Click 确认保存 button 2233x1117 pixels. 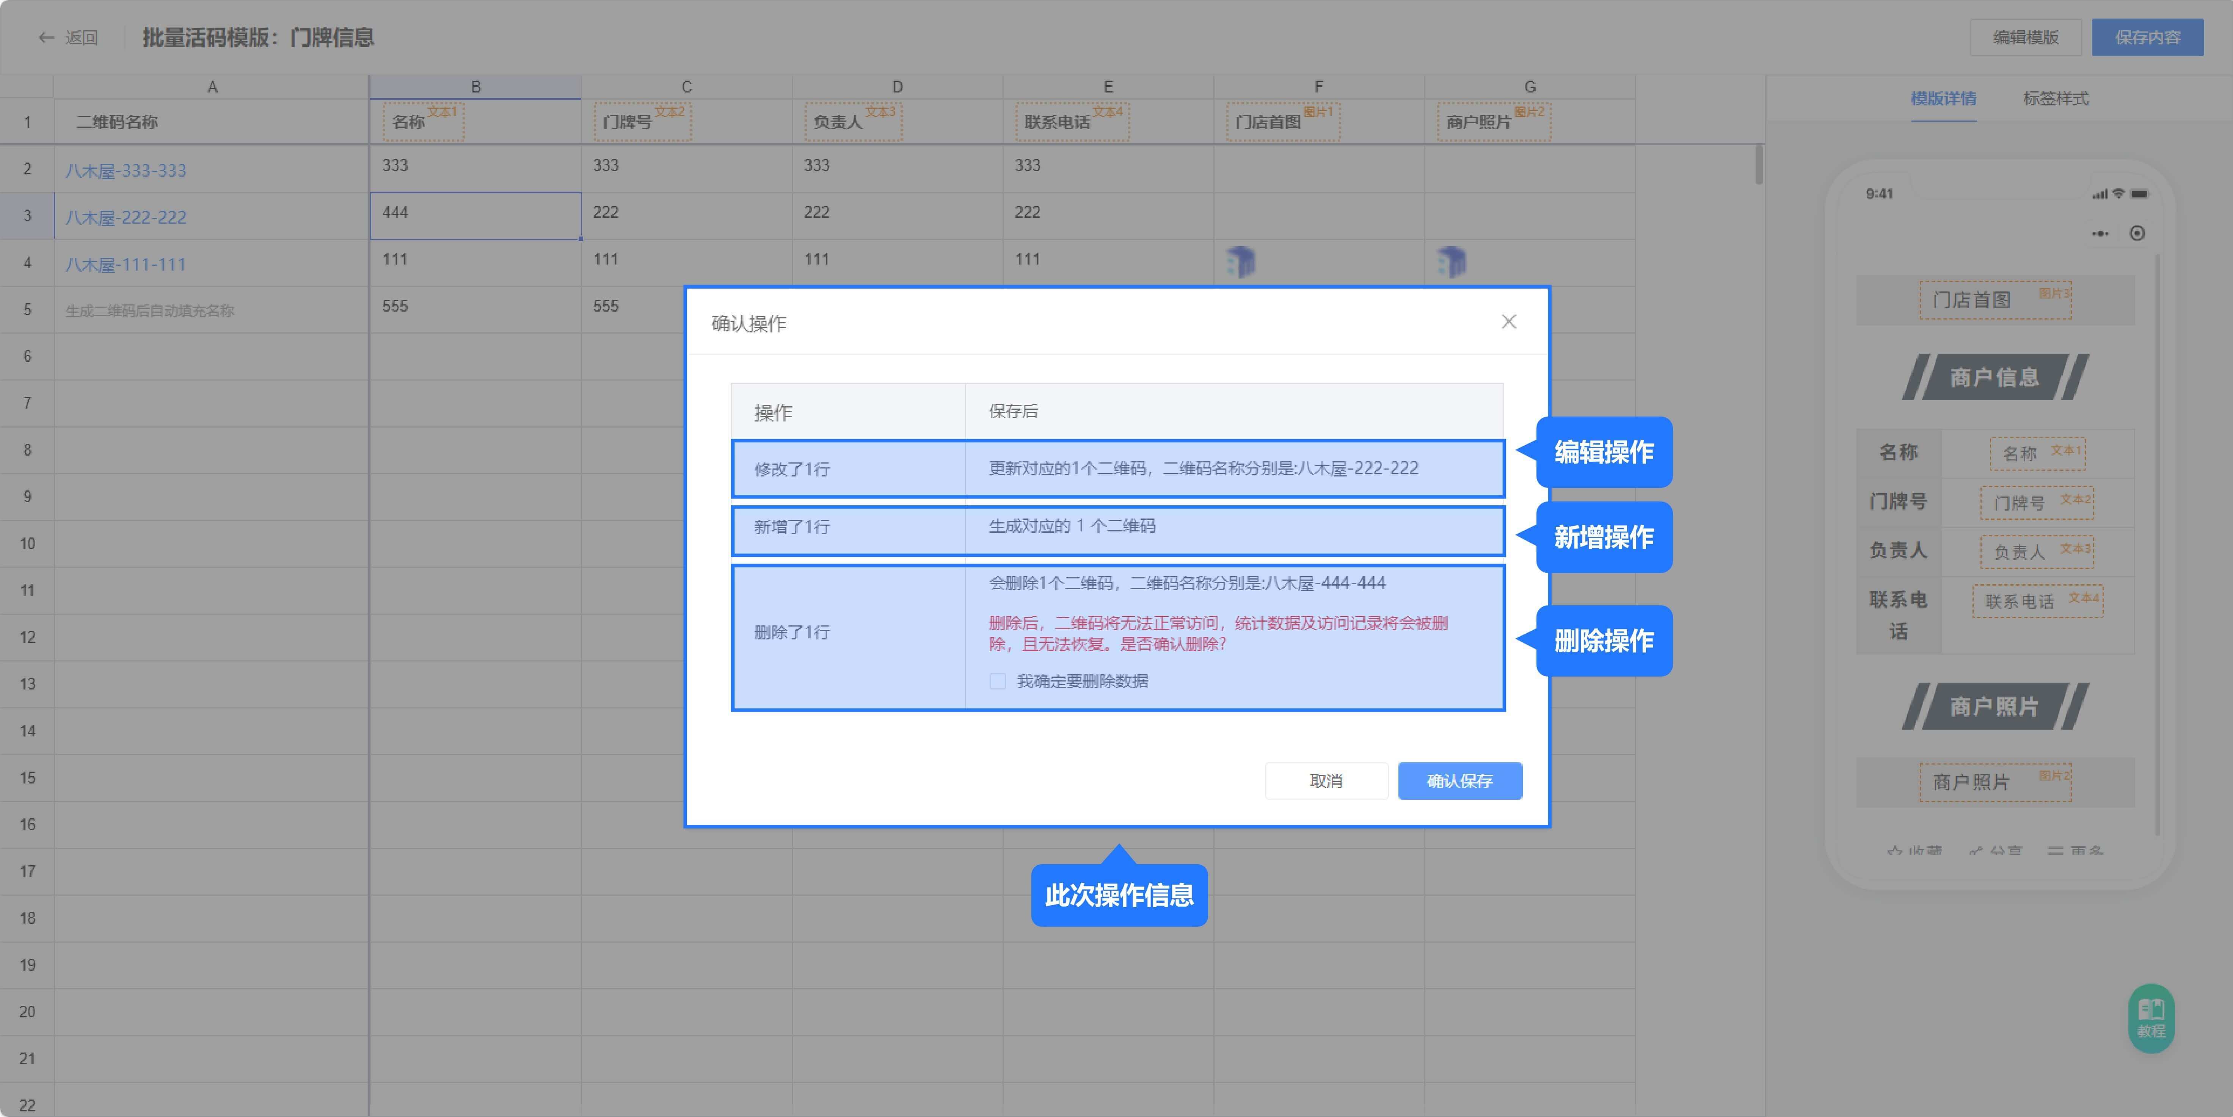coord(1459,781)
